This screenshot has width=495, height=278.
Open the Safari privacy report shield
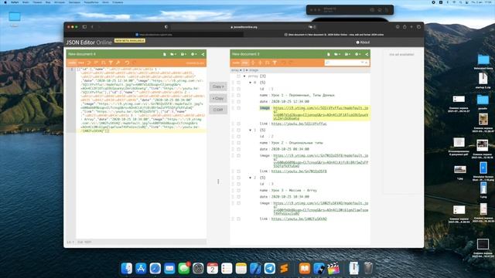click(166, 27)
